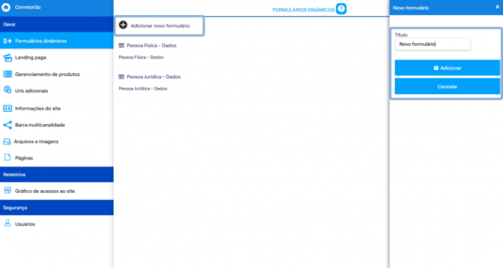Click Adicionar novo formulário text

click(x=160, y=26)
